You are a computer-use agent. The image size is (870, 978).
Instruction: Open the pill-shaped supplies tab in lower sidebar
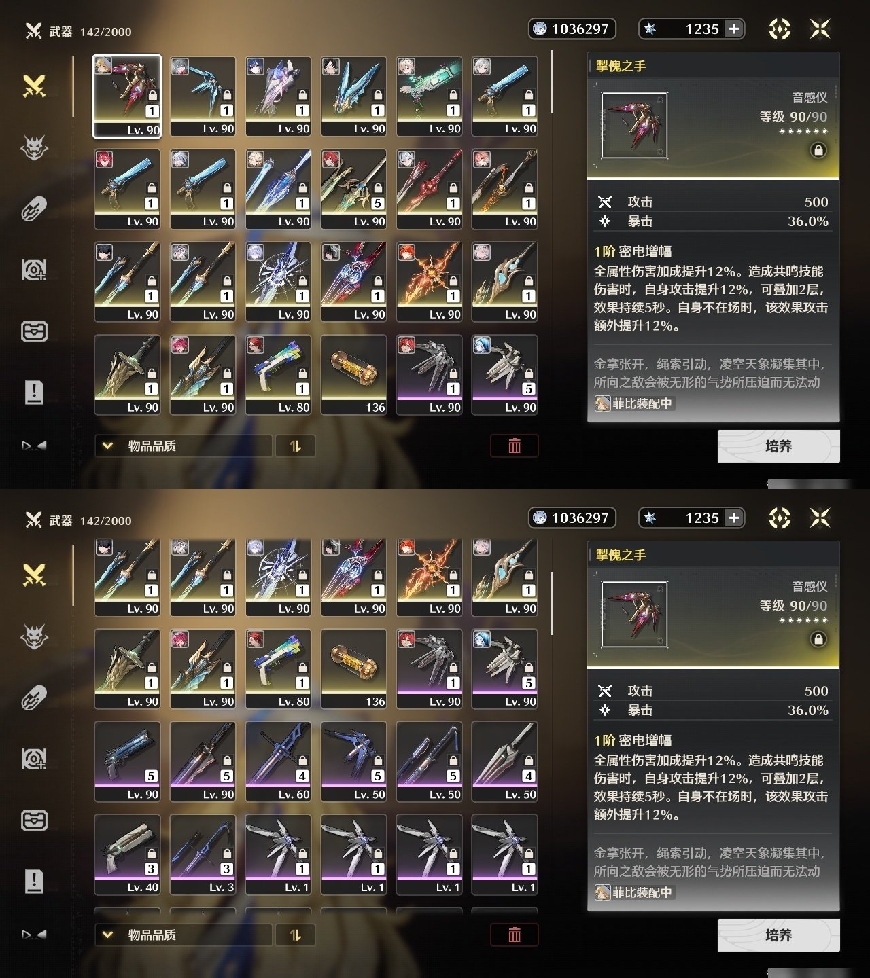click(34, 698)
